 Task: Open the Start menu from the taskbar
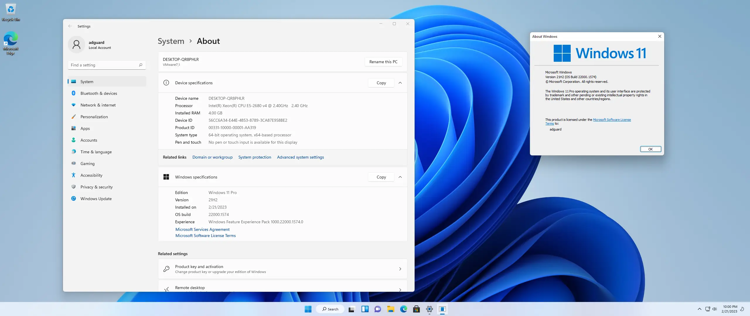point(308,309)
